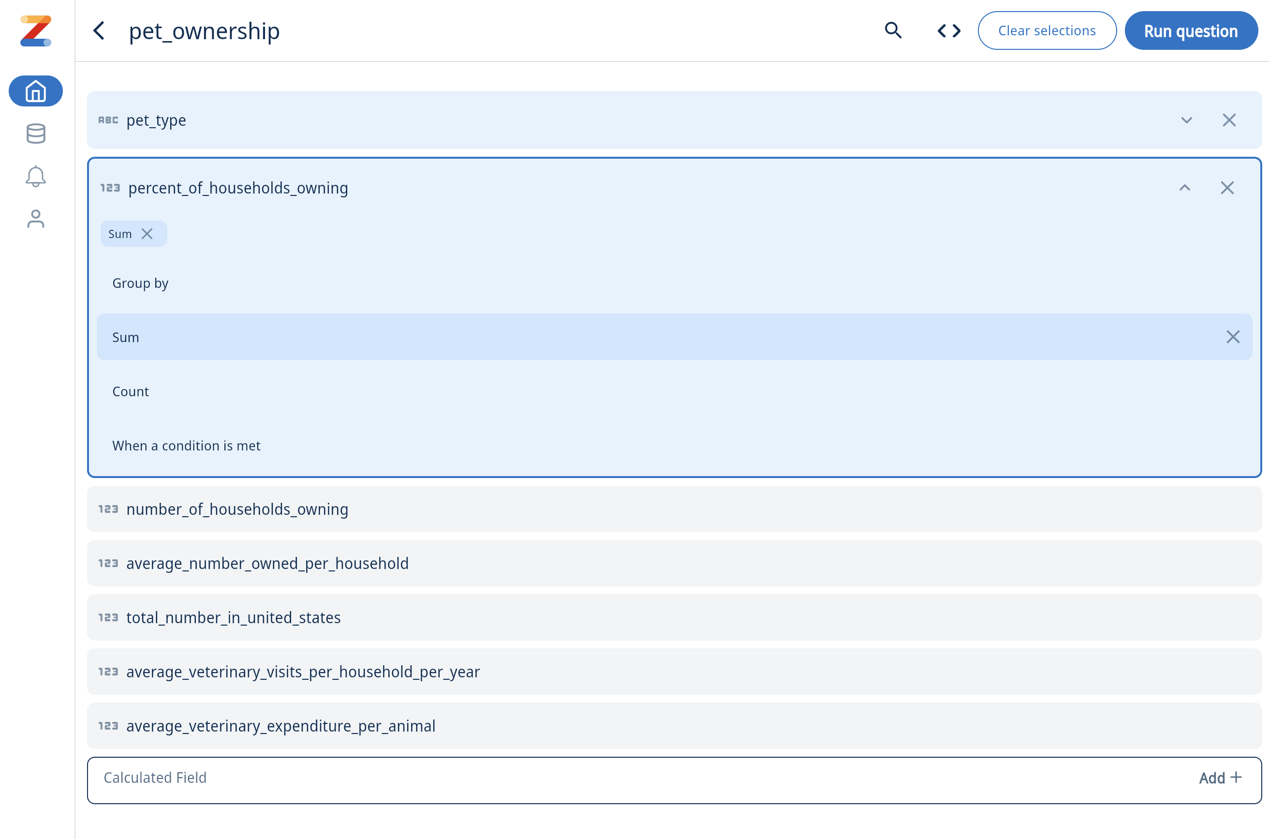Click the Zing logo
The height and width of the screenshot is (839, 1269).
point(35,30)
